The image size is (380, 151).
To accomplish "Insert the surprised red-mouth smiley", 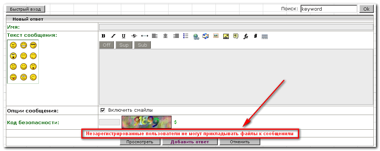I will pyautogui.click(x=33, y=66).
